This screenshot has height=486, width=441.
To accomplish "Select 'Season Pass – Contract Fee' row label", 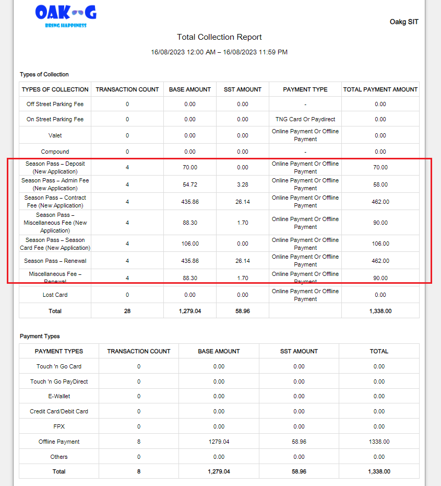I will 55,202.
